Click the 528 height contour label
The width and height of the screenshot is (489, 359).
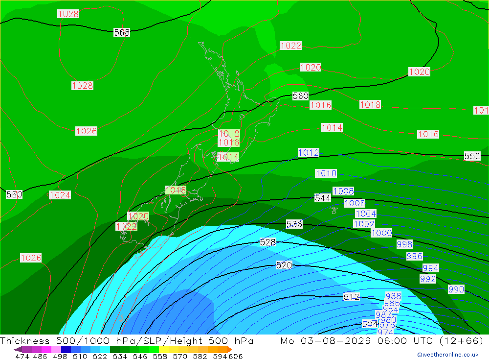(x=267, y=242)
